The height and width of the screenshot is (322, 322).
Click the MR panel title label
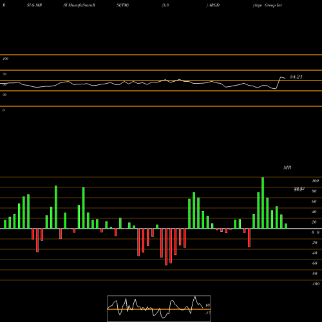[x=287, y=167]
